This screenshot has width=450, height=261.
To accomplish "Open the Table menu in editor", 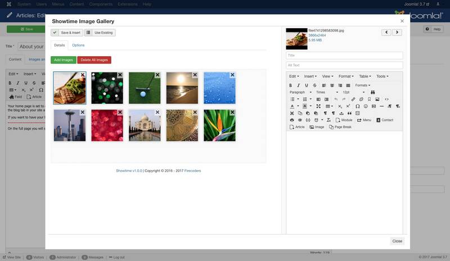I will tap(365, 76).
